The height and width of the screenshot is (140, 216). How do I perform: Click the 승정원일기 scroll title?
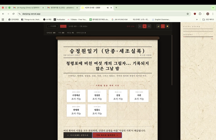(x=107, y=51)
